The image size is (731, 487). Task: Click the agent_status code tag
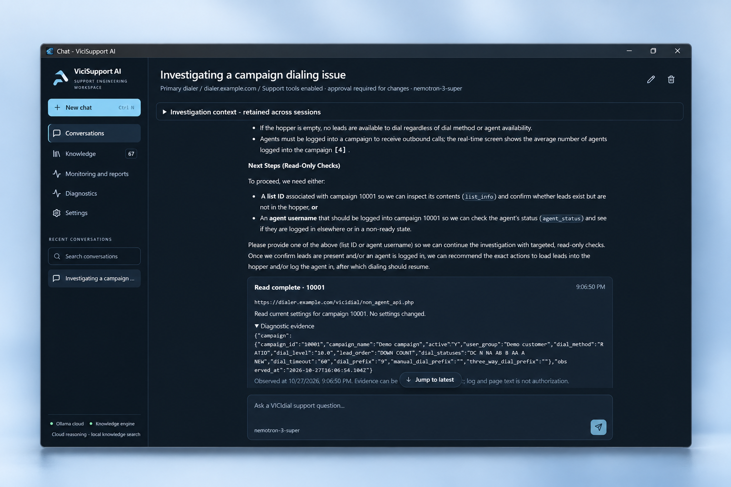(562, 218)
